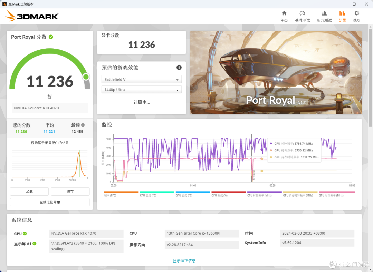373x272 pixels.
Task: Open the 1440p Ultra resolution dropdown
Action: (x=141, y=90)
